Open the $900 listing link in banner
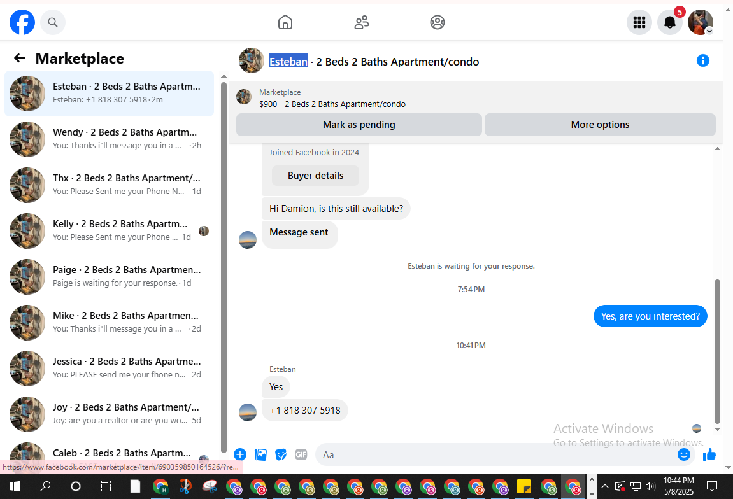 [x=332, y=104]
